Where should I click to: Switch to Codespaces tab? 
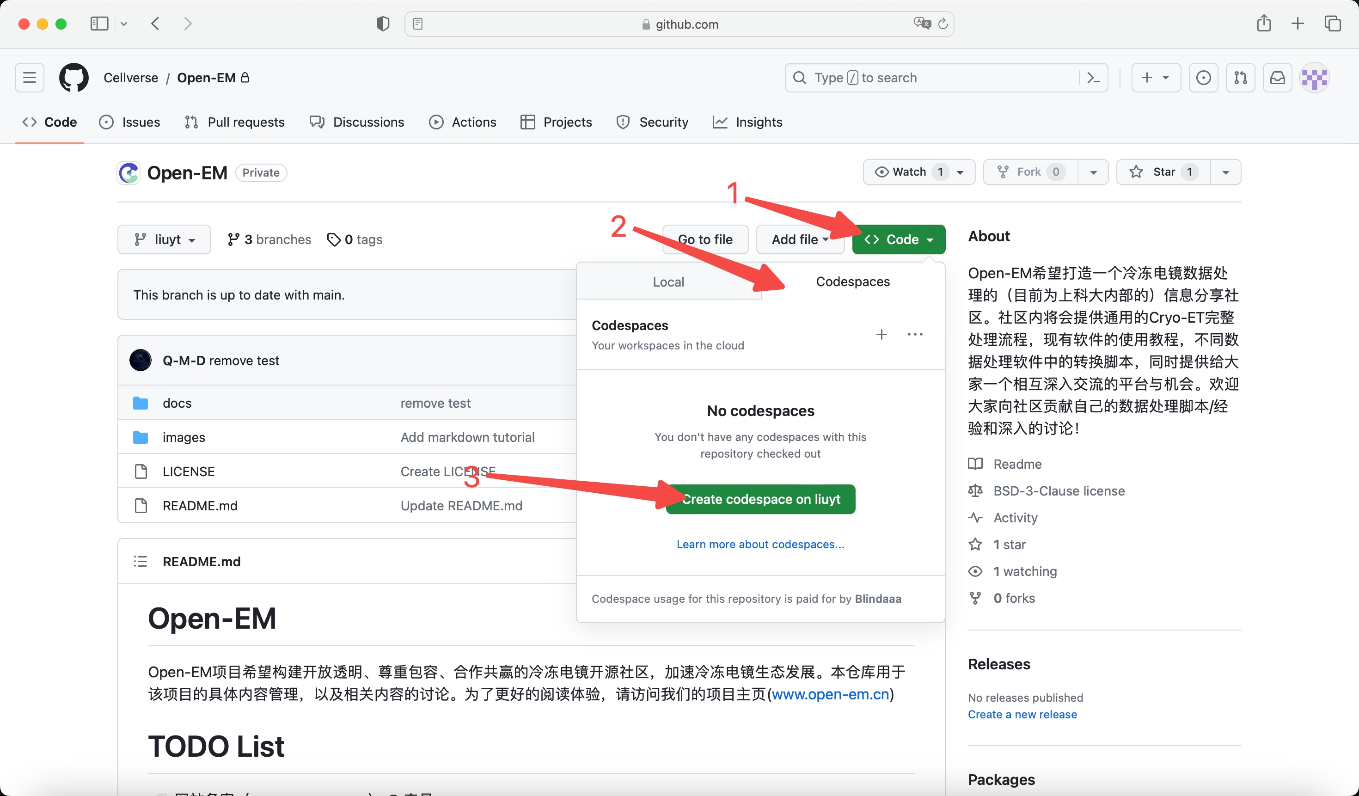pos(852,282)
